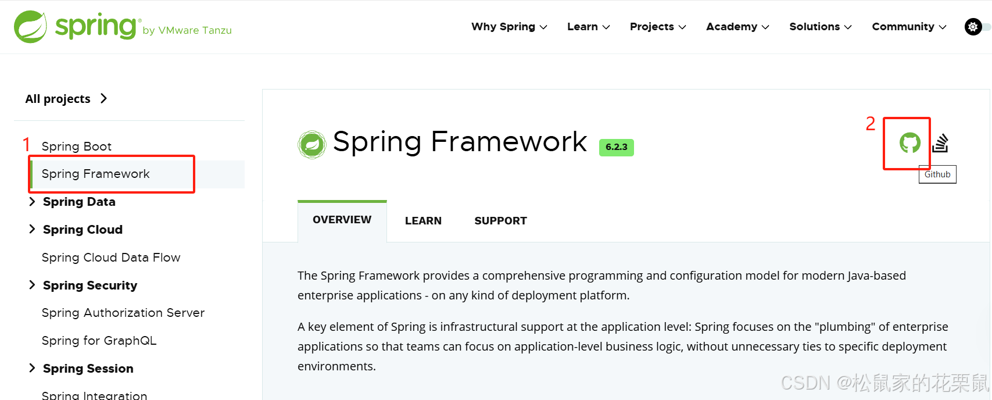Open Spring for GraphQL project

coord(99,341)
